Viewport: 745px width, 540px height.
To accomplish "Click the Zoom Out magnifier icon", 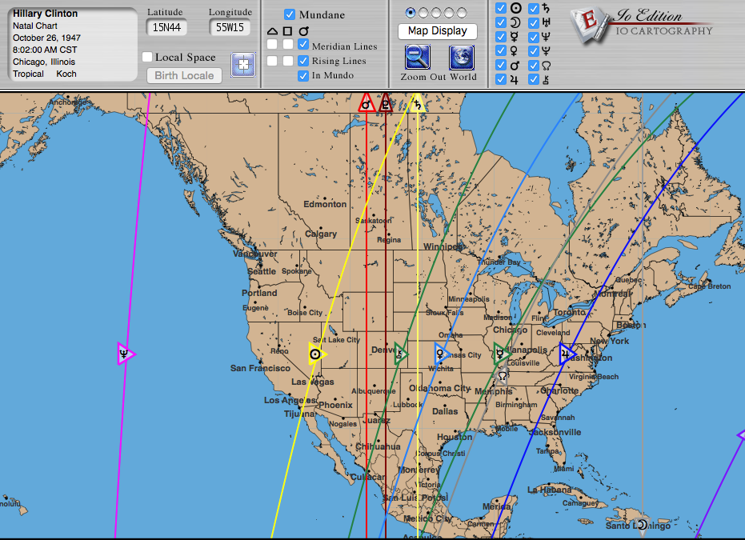I will click(x=417, y=57).
